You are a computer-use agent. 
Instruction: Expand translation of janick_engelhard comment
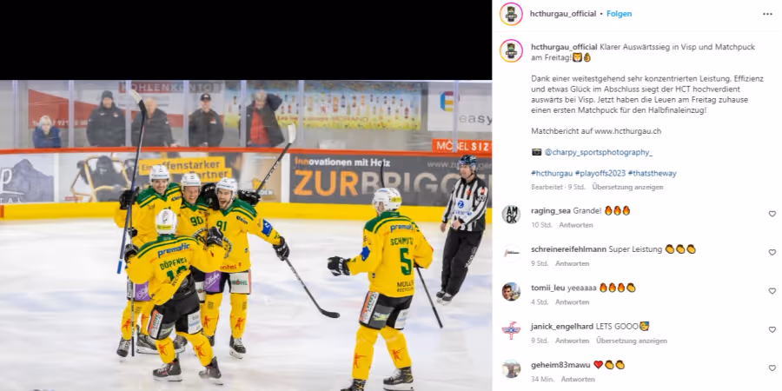pyautogui.click(x=632, y=341)
